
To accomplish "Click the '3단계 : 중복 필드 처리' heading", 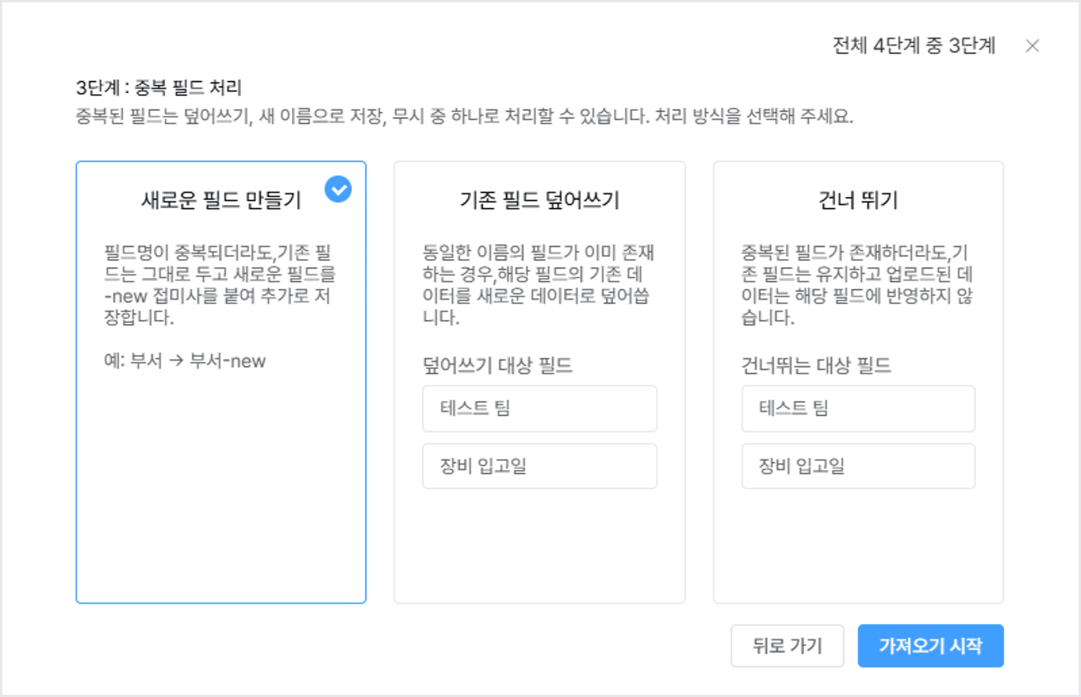I will click(x=159, y=88).
